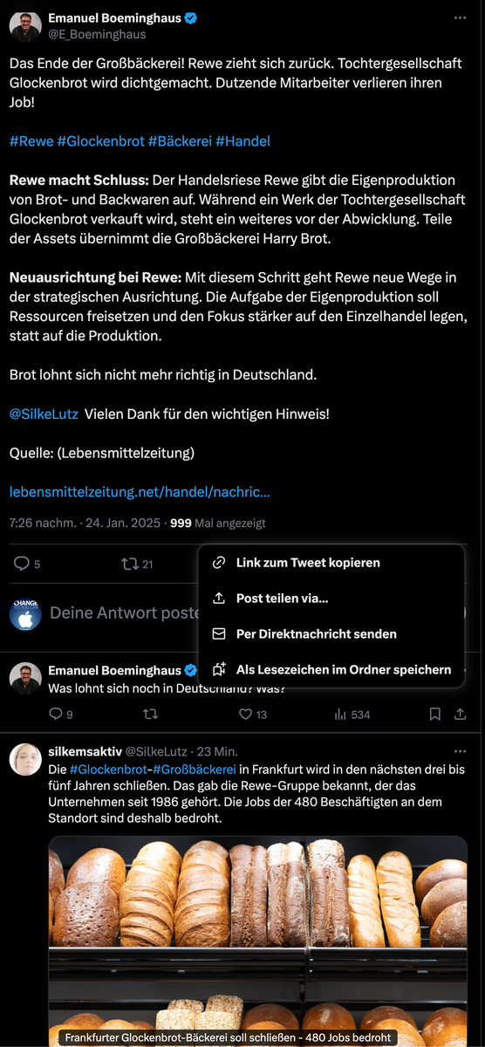Open the lebensmittelzeitung.net source link
This screenshot has height=1047, width=485.
pyautogui.click(x=140, y=492)
